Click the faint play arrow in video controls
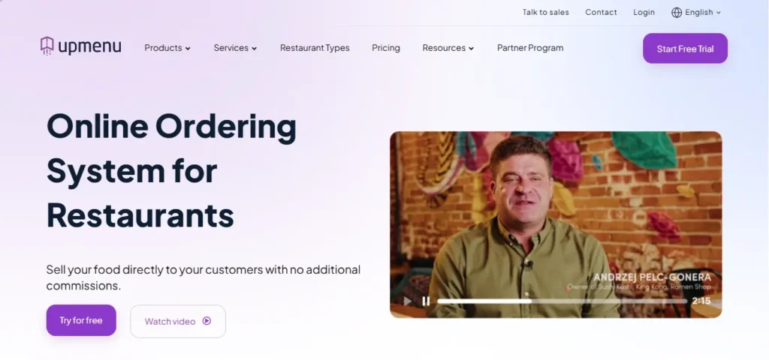The width and height of the screenshot is (769, 360). (408, 301)
